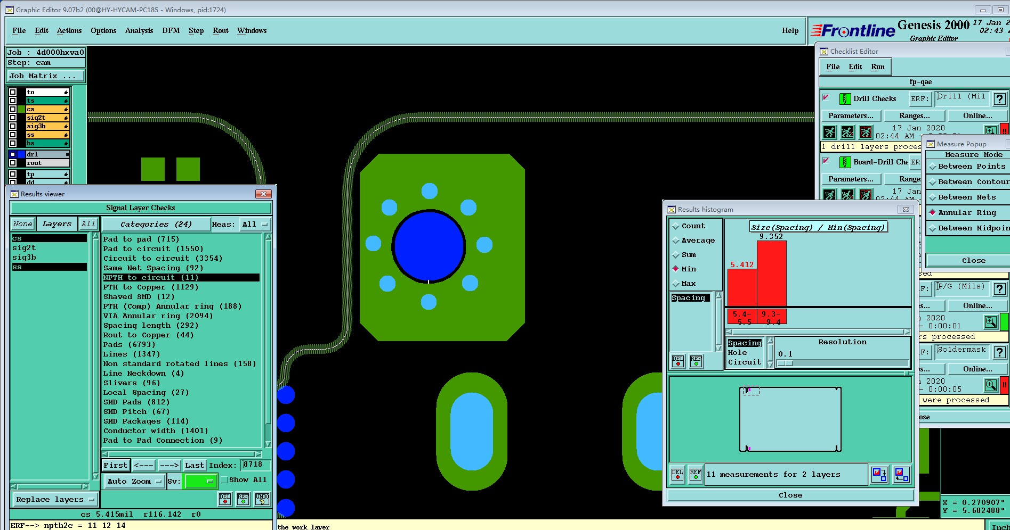Click blue color swatch of drl layer
Screen dimensions: 1010x530
point(21,154)
